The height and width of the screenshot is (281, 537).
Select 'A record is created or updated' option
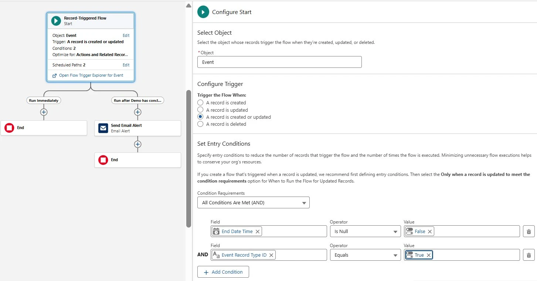200,117
